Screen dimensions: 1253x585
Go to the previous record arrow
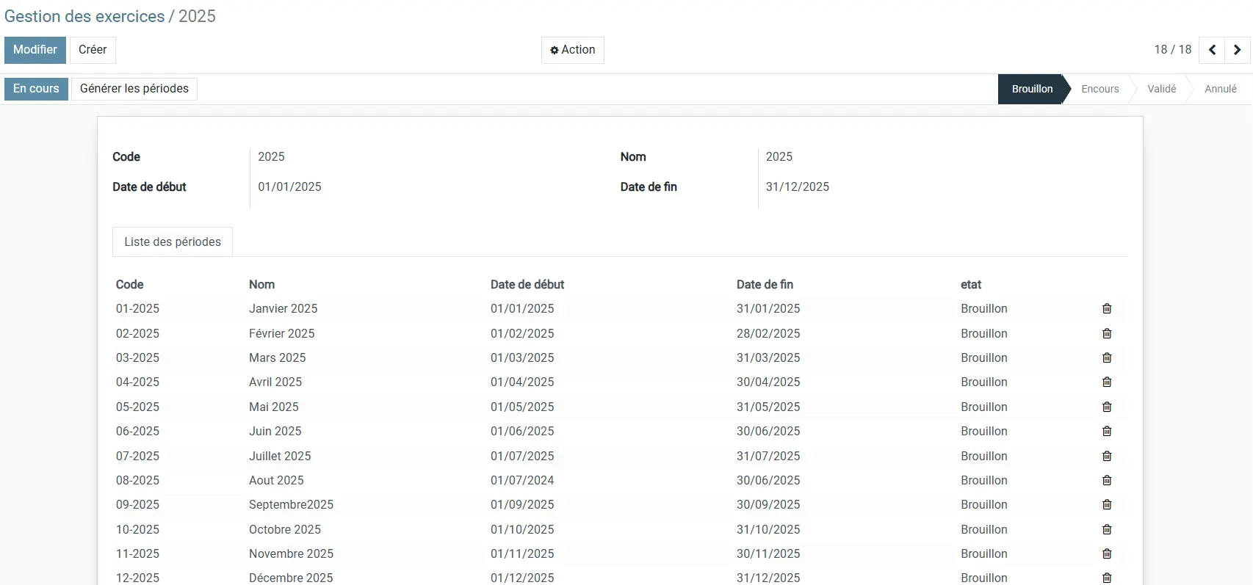click(1212, 50)
